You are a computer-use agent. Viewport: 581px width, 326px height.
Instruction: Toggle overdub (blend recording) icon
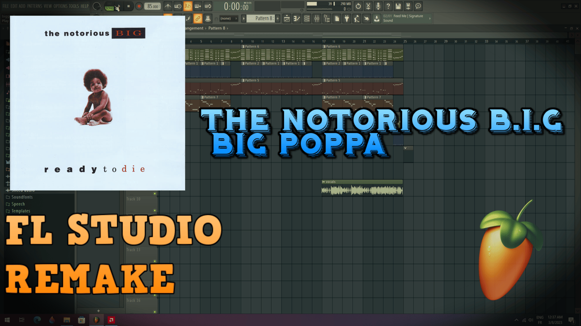pos(198,6)
